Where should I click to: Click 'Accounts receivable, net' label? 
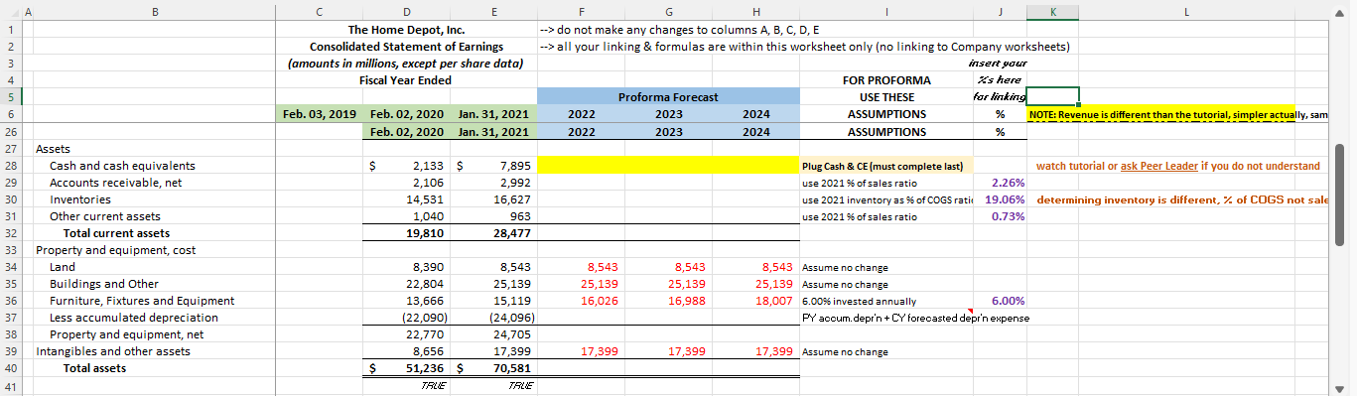click(x=116, y=183)
